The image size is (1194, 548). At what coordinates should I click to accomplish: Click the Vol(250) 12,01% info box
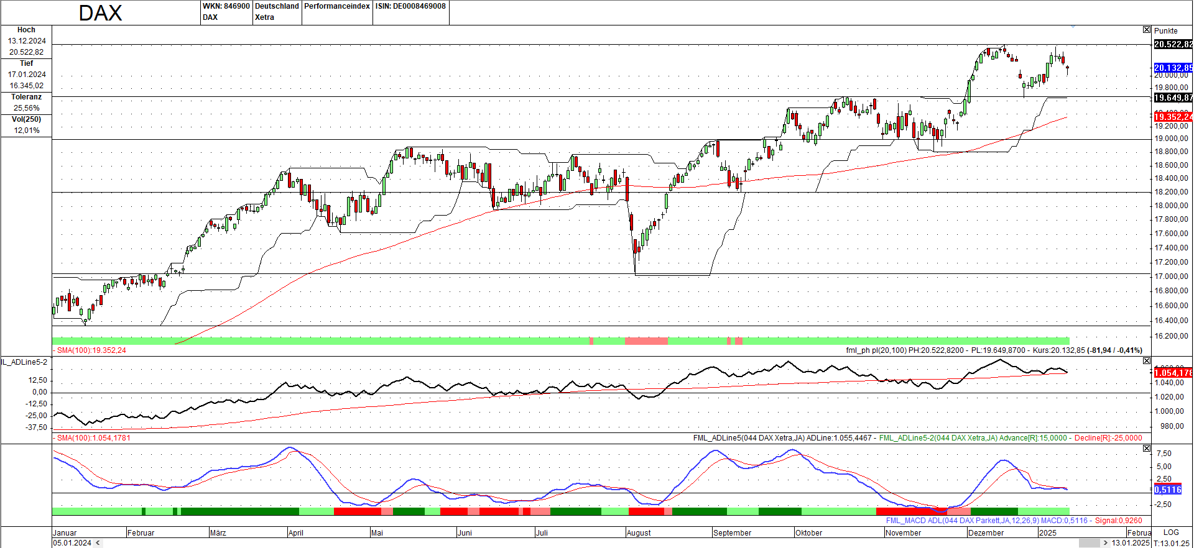click(26, 125)
